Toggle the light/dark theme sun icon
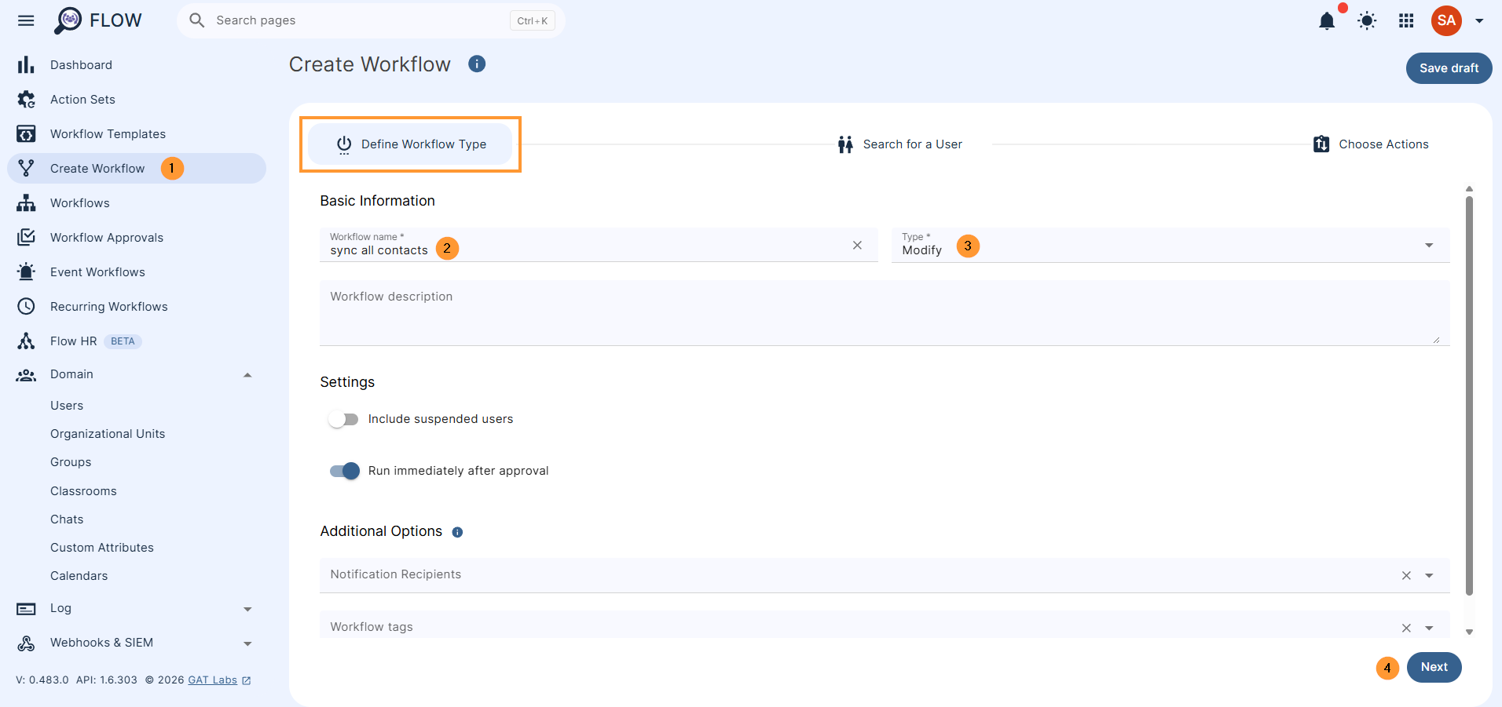Viewport: 1502px width, 707px height. 1367,21
